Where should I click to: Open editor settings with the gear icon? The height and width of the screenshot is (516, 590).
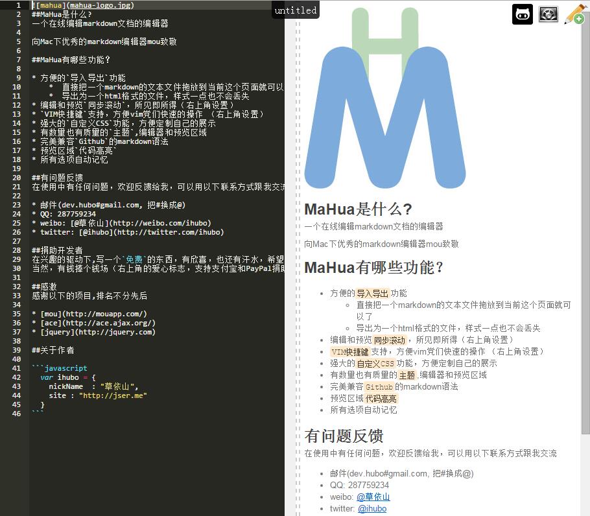coord(548,14)
